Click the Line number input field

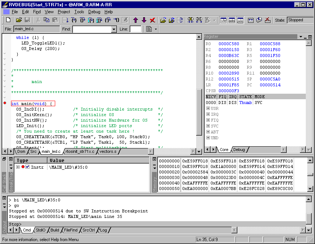(x=135, y=29)
